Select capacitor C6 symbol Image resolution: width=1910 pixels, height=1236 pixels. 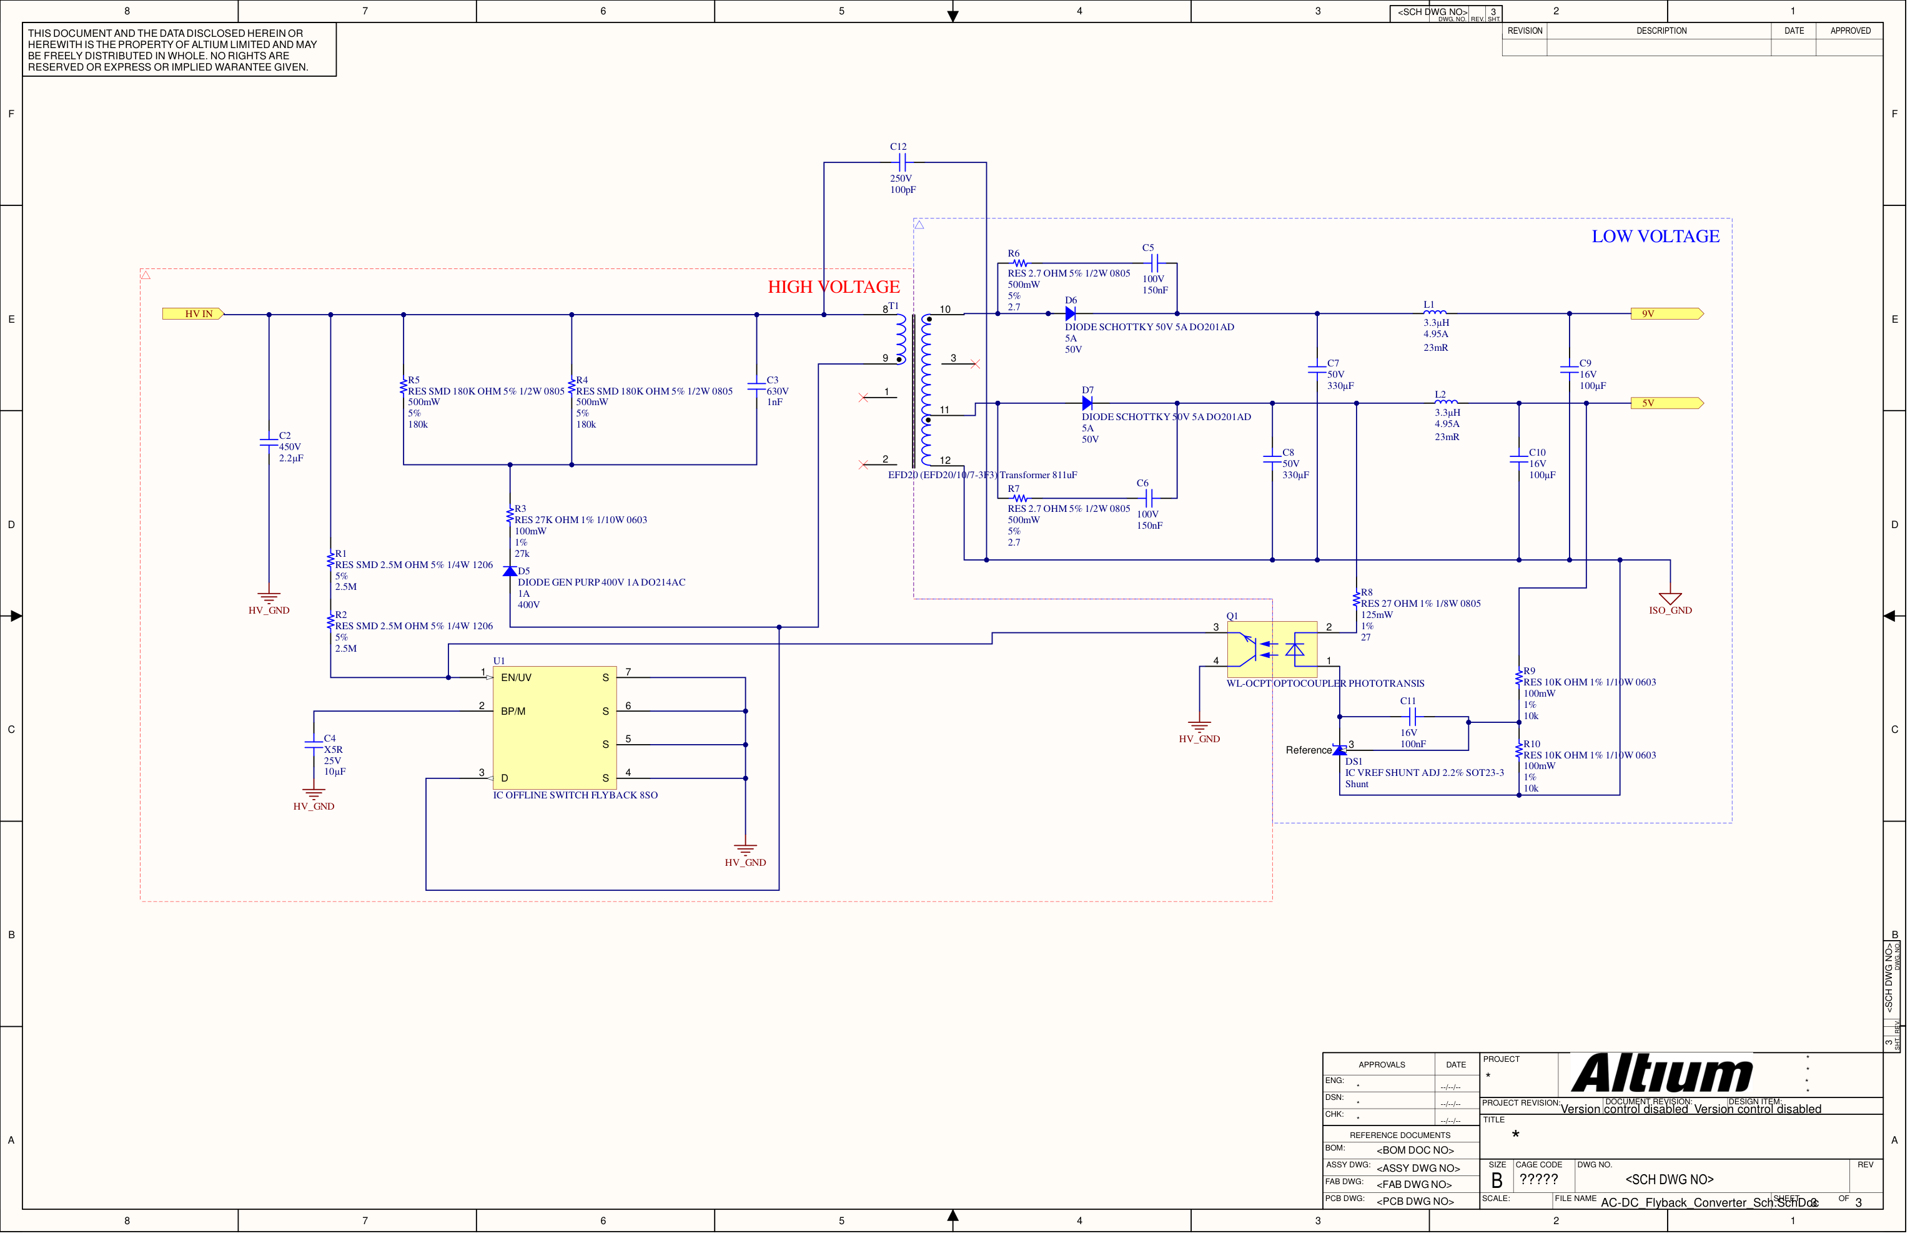click(x=1149, y=498)
